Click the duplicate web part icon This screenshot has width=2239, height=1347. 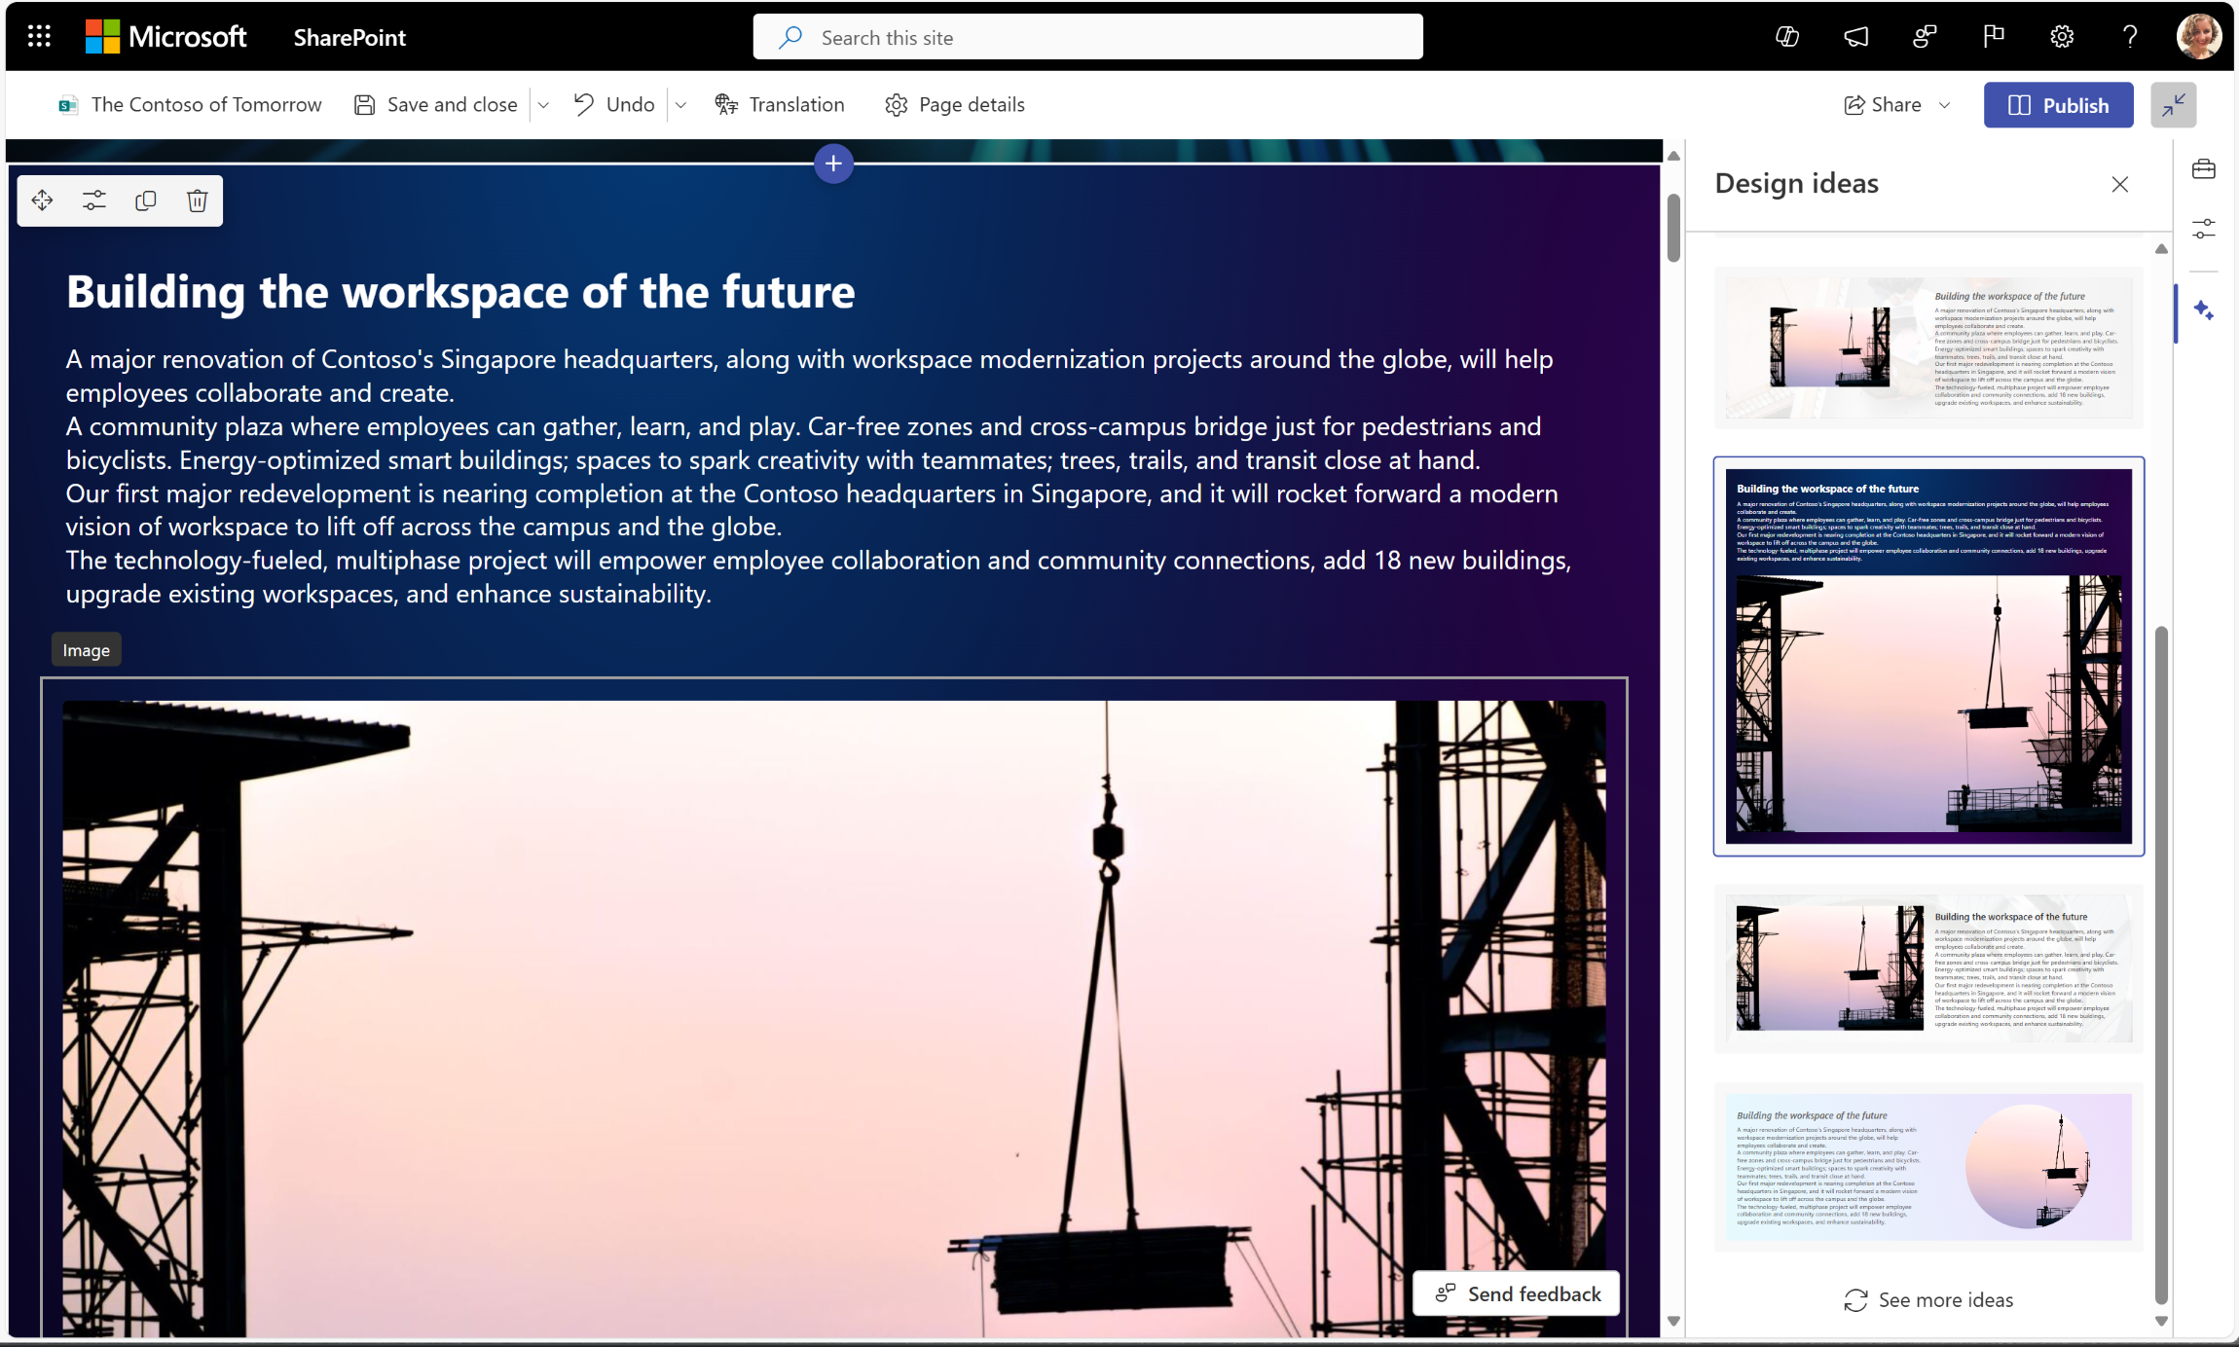(146, 200)
